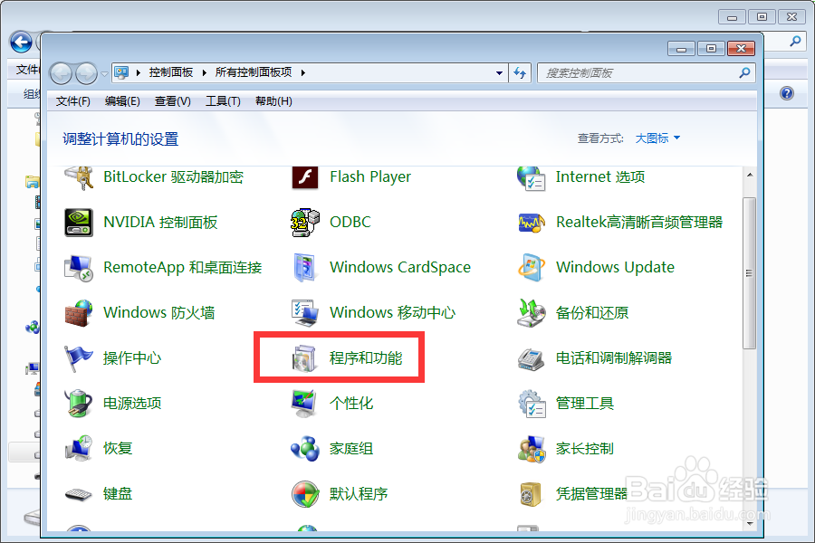Image resolution: width=815 pixels, height=543 pixels.
Task: Open 个性化 monitor icon
Action: click(x=305, y=404)
